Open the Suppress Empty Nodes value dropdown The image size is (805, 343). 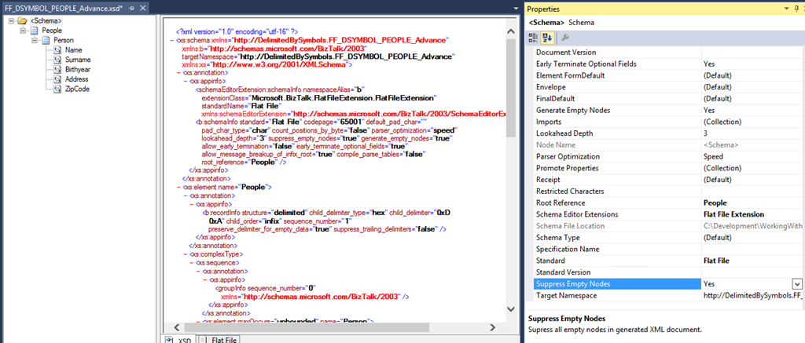tap(797, 283)
